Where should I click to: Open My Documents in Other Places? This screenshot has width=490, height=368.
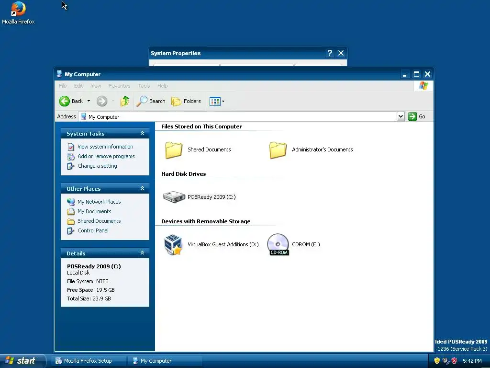point(94,211)
